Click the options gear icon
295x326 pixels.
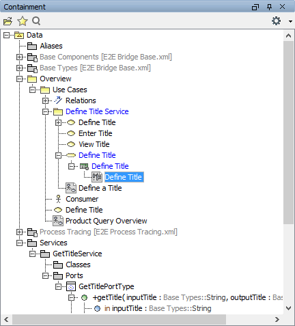point(277,21)
